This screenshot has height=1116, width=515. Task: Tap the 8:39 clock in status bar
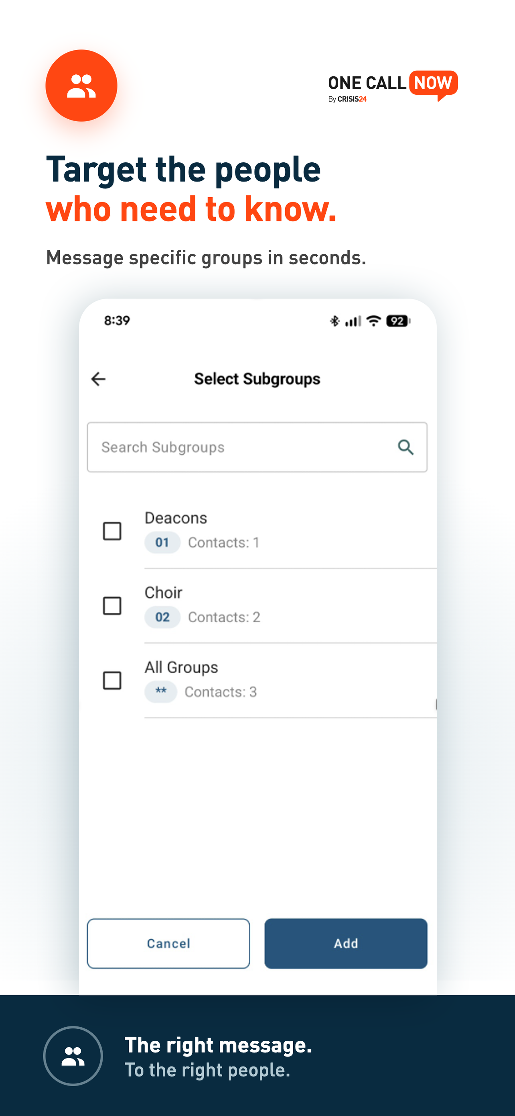[117, 321]
